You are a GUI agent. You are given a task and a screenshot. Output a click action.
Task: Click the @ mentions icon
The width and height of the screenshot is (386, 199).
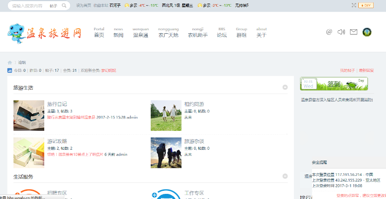329,32
